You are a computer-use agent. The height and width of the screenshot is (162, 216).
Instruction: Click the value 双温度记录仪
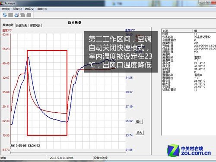[202, 37]
